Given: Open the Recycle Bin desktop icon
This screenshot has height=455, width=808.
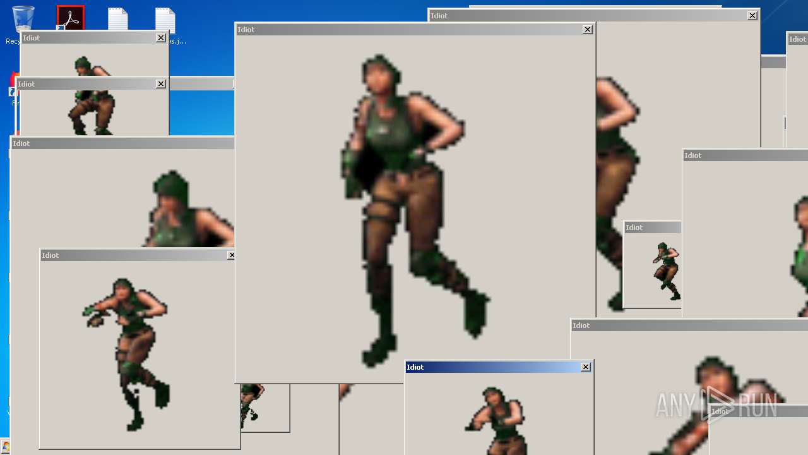Looking at the screenshot, I should (x=23, y=19).
